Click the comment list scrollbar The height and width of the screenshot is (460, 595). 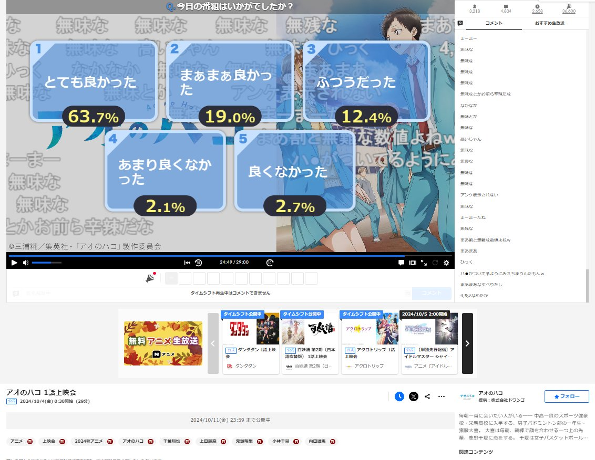[588, 286]
